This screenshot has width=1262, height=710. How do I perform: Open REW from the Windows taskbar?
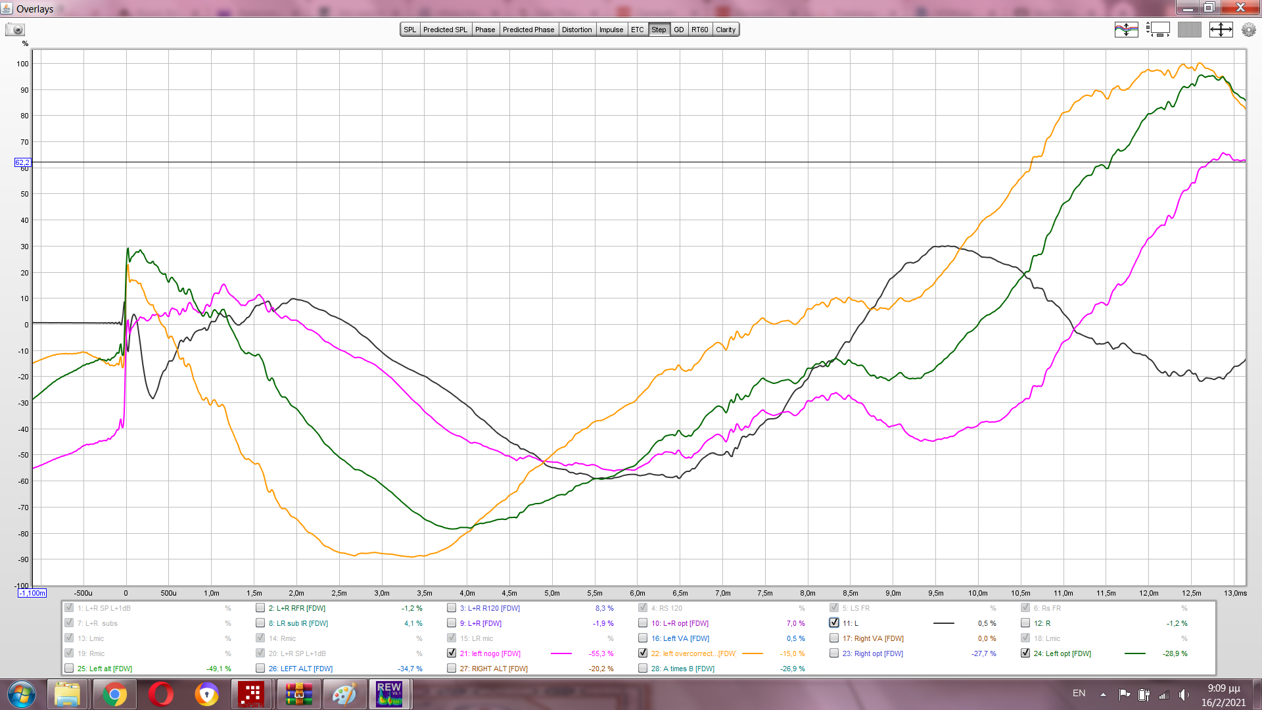coord(389,694)
